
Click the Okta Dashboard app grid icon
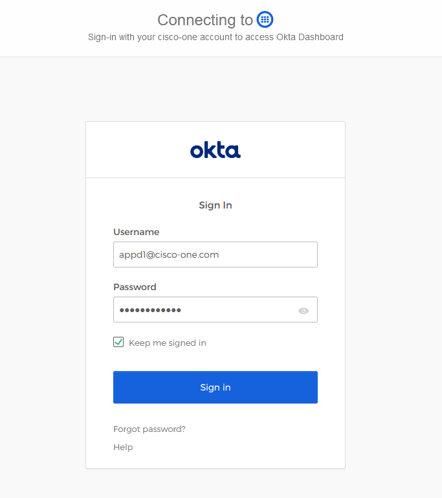(265, 19)
